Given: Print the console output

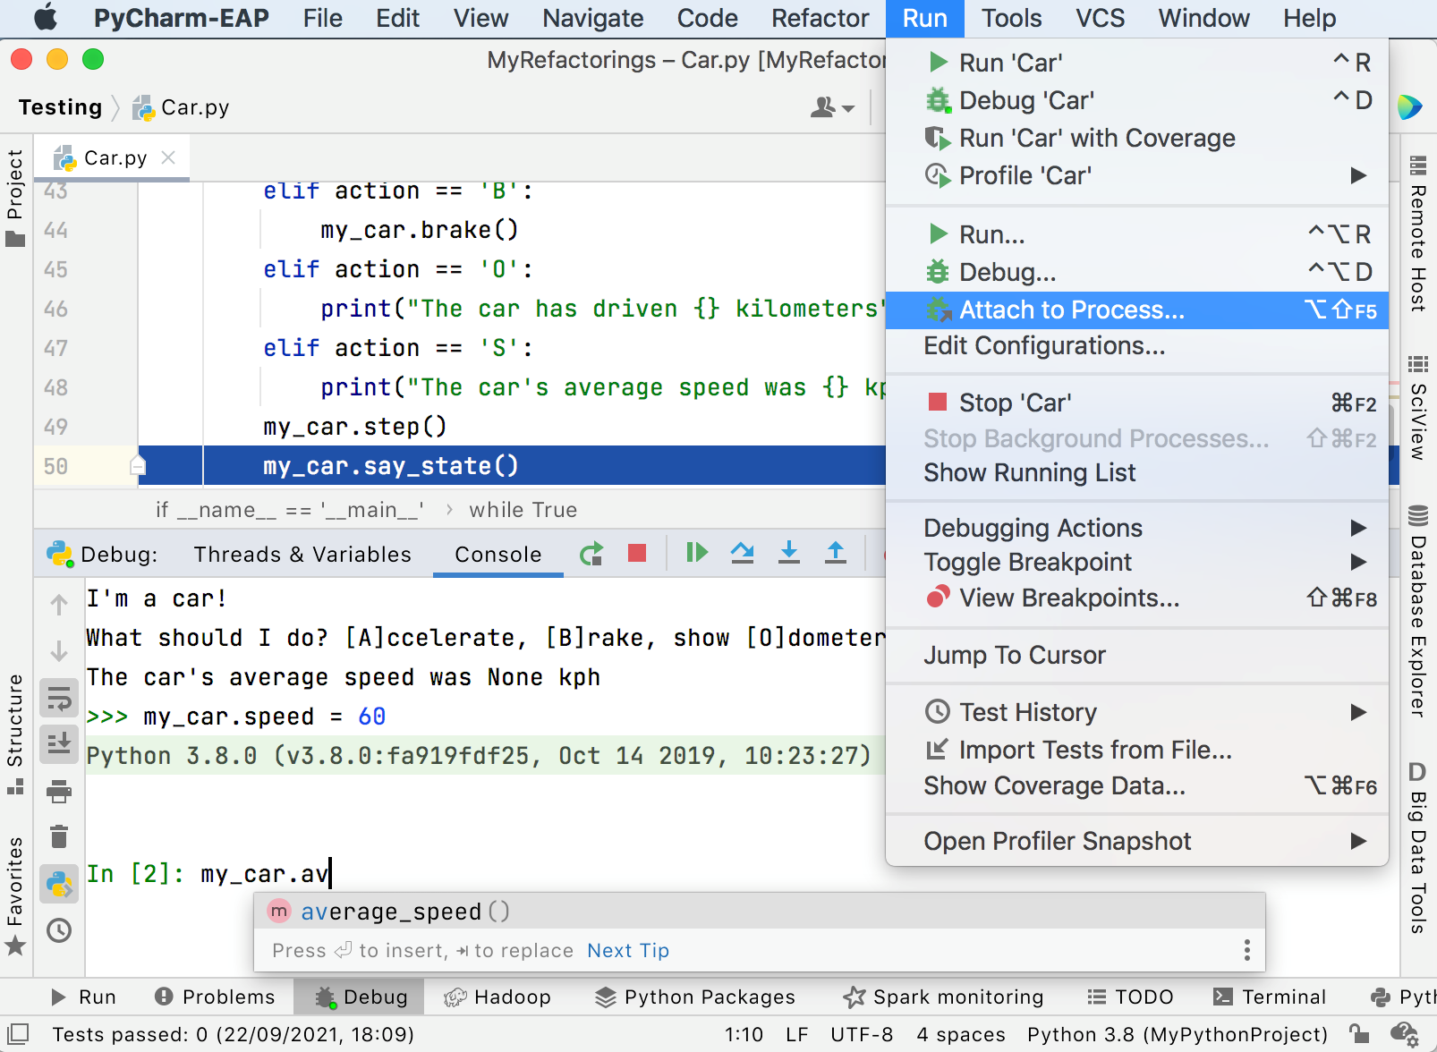Looking at the screenshot, I should tap(59, 792).
